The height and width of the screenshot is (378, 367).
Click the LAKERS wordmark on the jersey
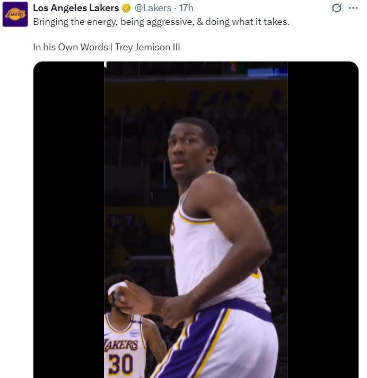click(x=121, y=345)
